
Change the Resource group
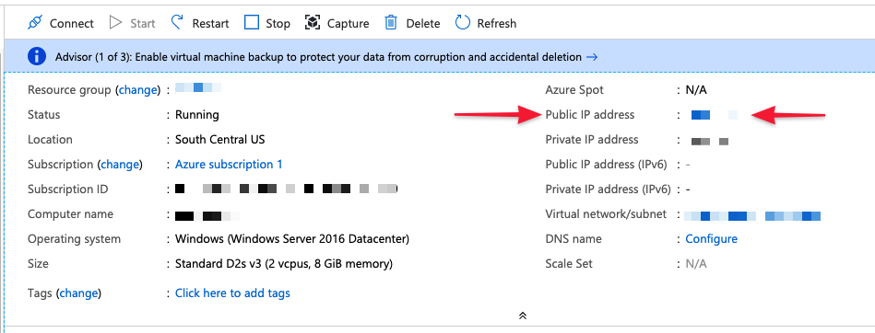[x=137, y=89]
